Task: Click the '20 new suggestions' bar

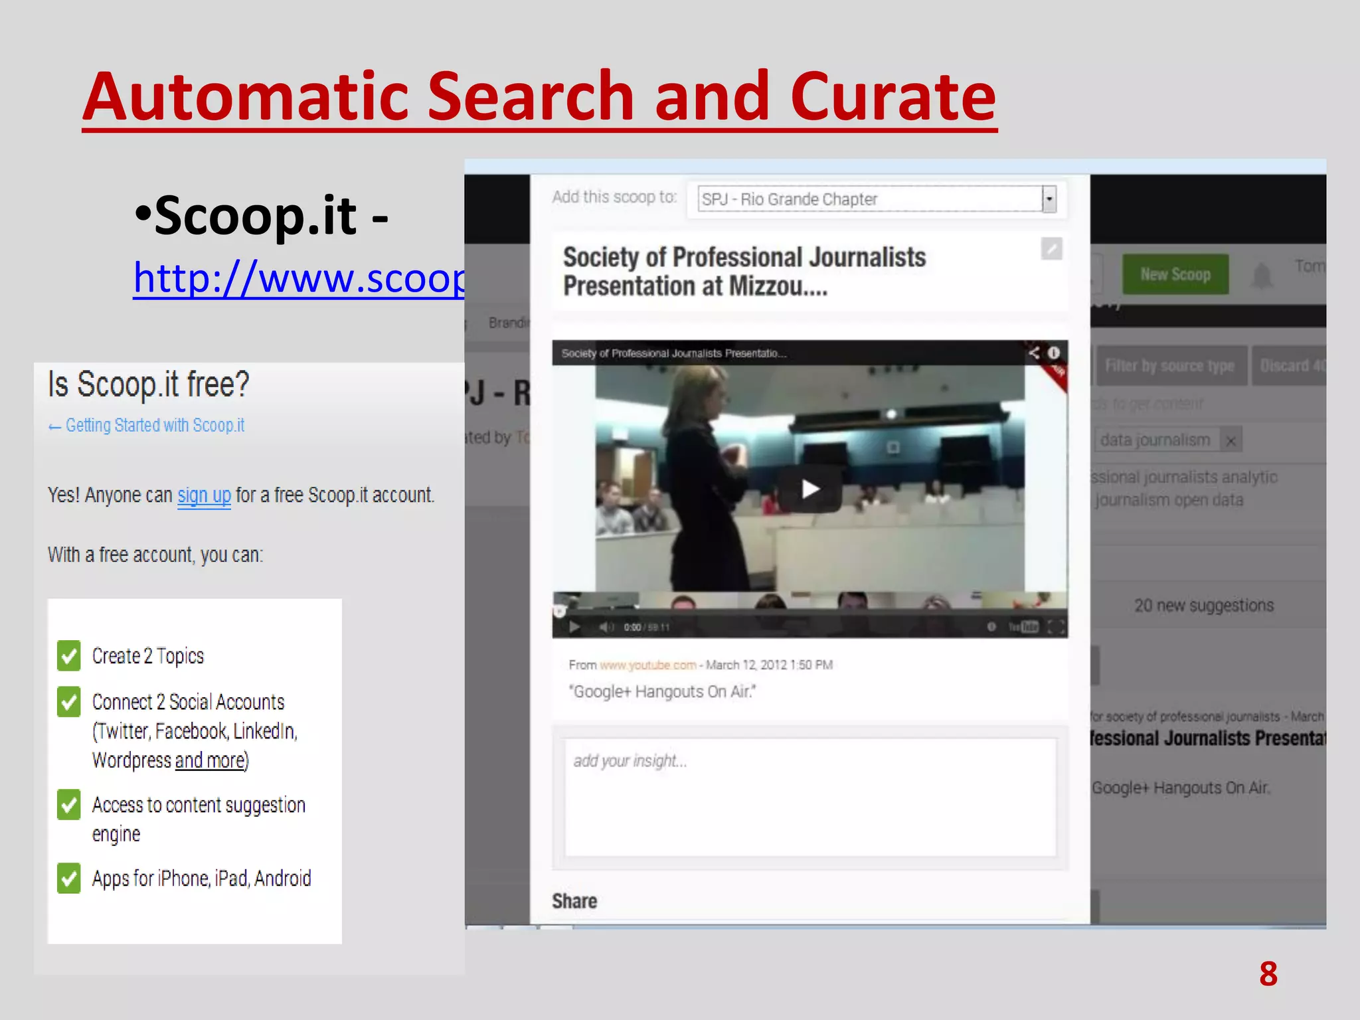Action: [1204, 605]
